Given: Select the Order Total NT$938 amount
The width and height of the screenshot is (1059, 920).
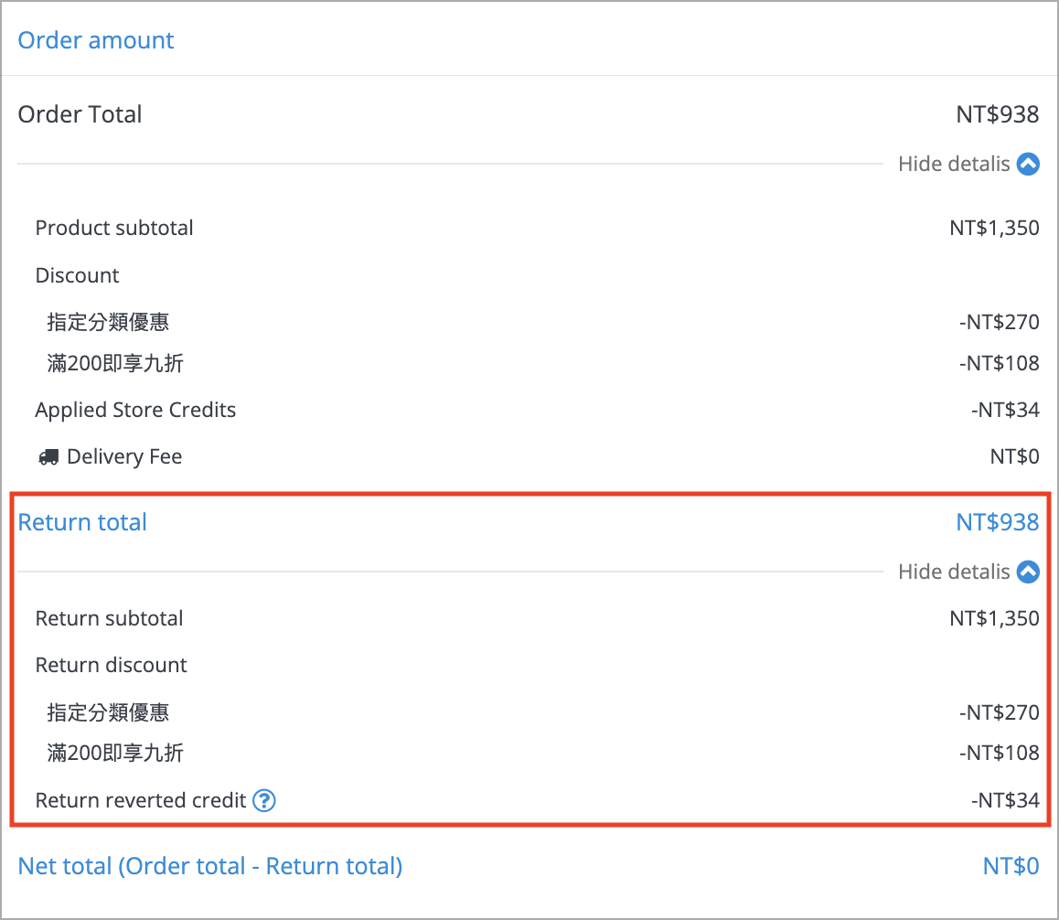Looking at the screenshot, I should tap(998, 114).
